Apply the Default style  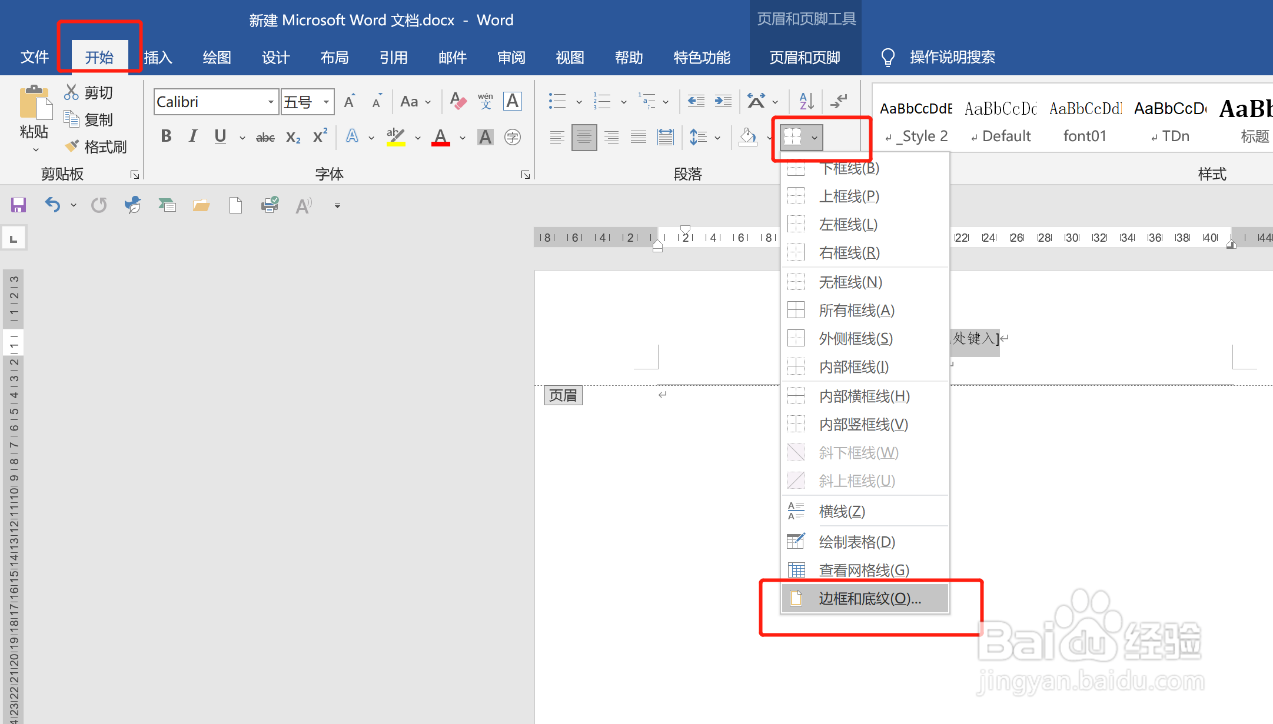[1001, 122]
